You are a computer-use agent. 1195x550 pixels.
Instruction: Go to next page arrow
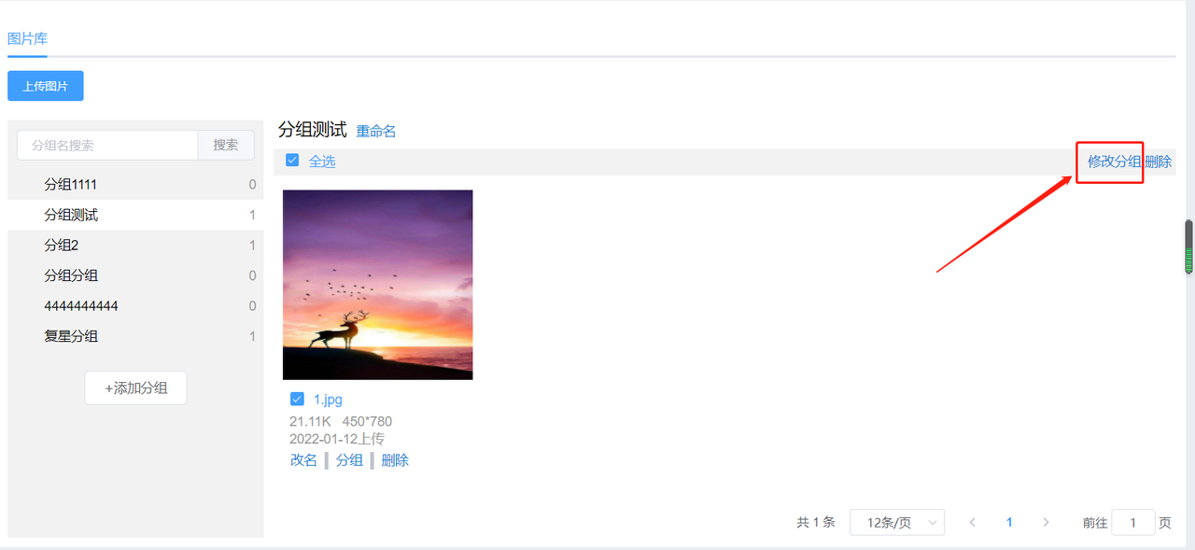(x=1046, y=523)
